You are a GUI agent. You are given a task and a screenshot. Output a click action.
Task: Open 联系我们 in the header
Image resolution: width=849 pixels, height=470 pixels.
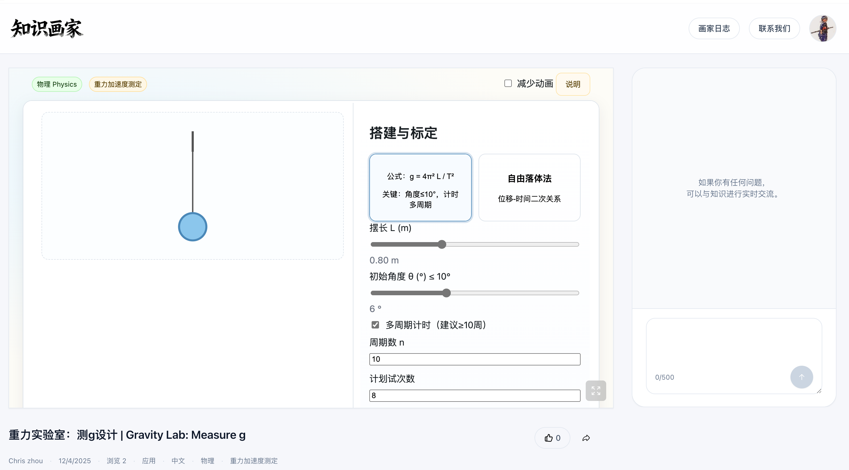point(774,28)
